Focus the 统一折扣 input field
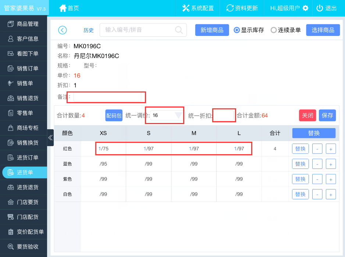This screenshot has width=345, height=257. tap(224, 116)
